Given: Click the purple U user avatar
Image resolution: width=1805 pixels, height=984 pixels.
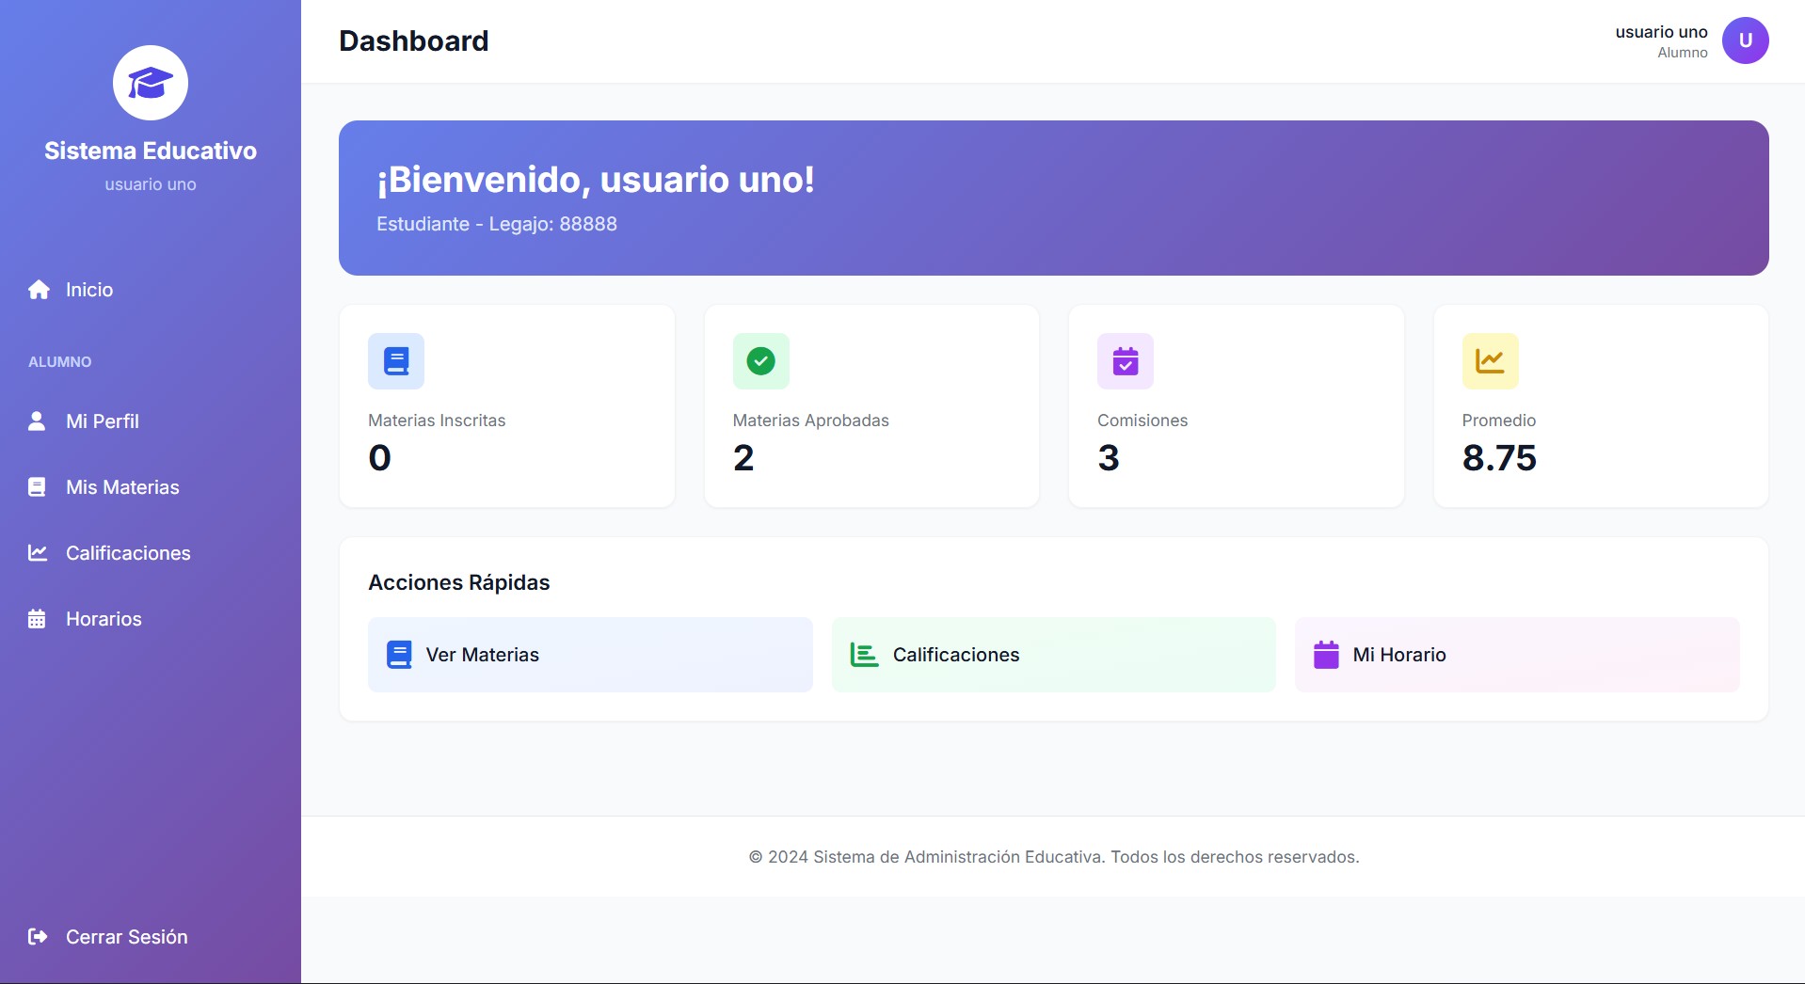Looking at the screenshot, I should pos(1745,40).
